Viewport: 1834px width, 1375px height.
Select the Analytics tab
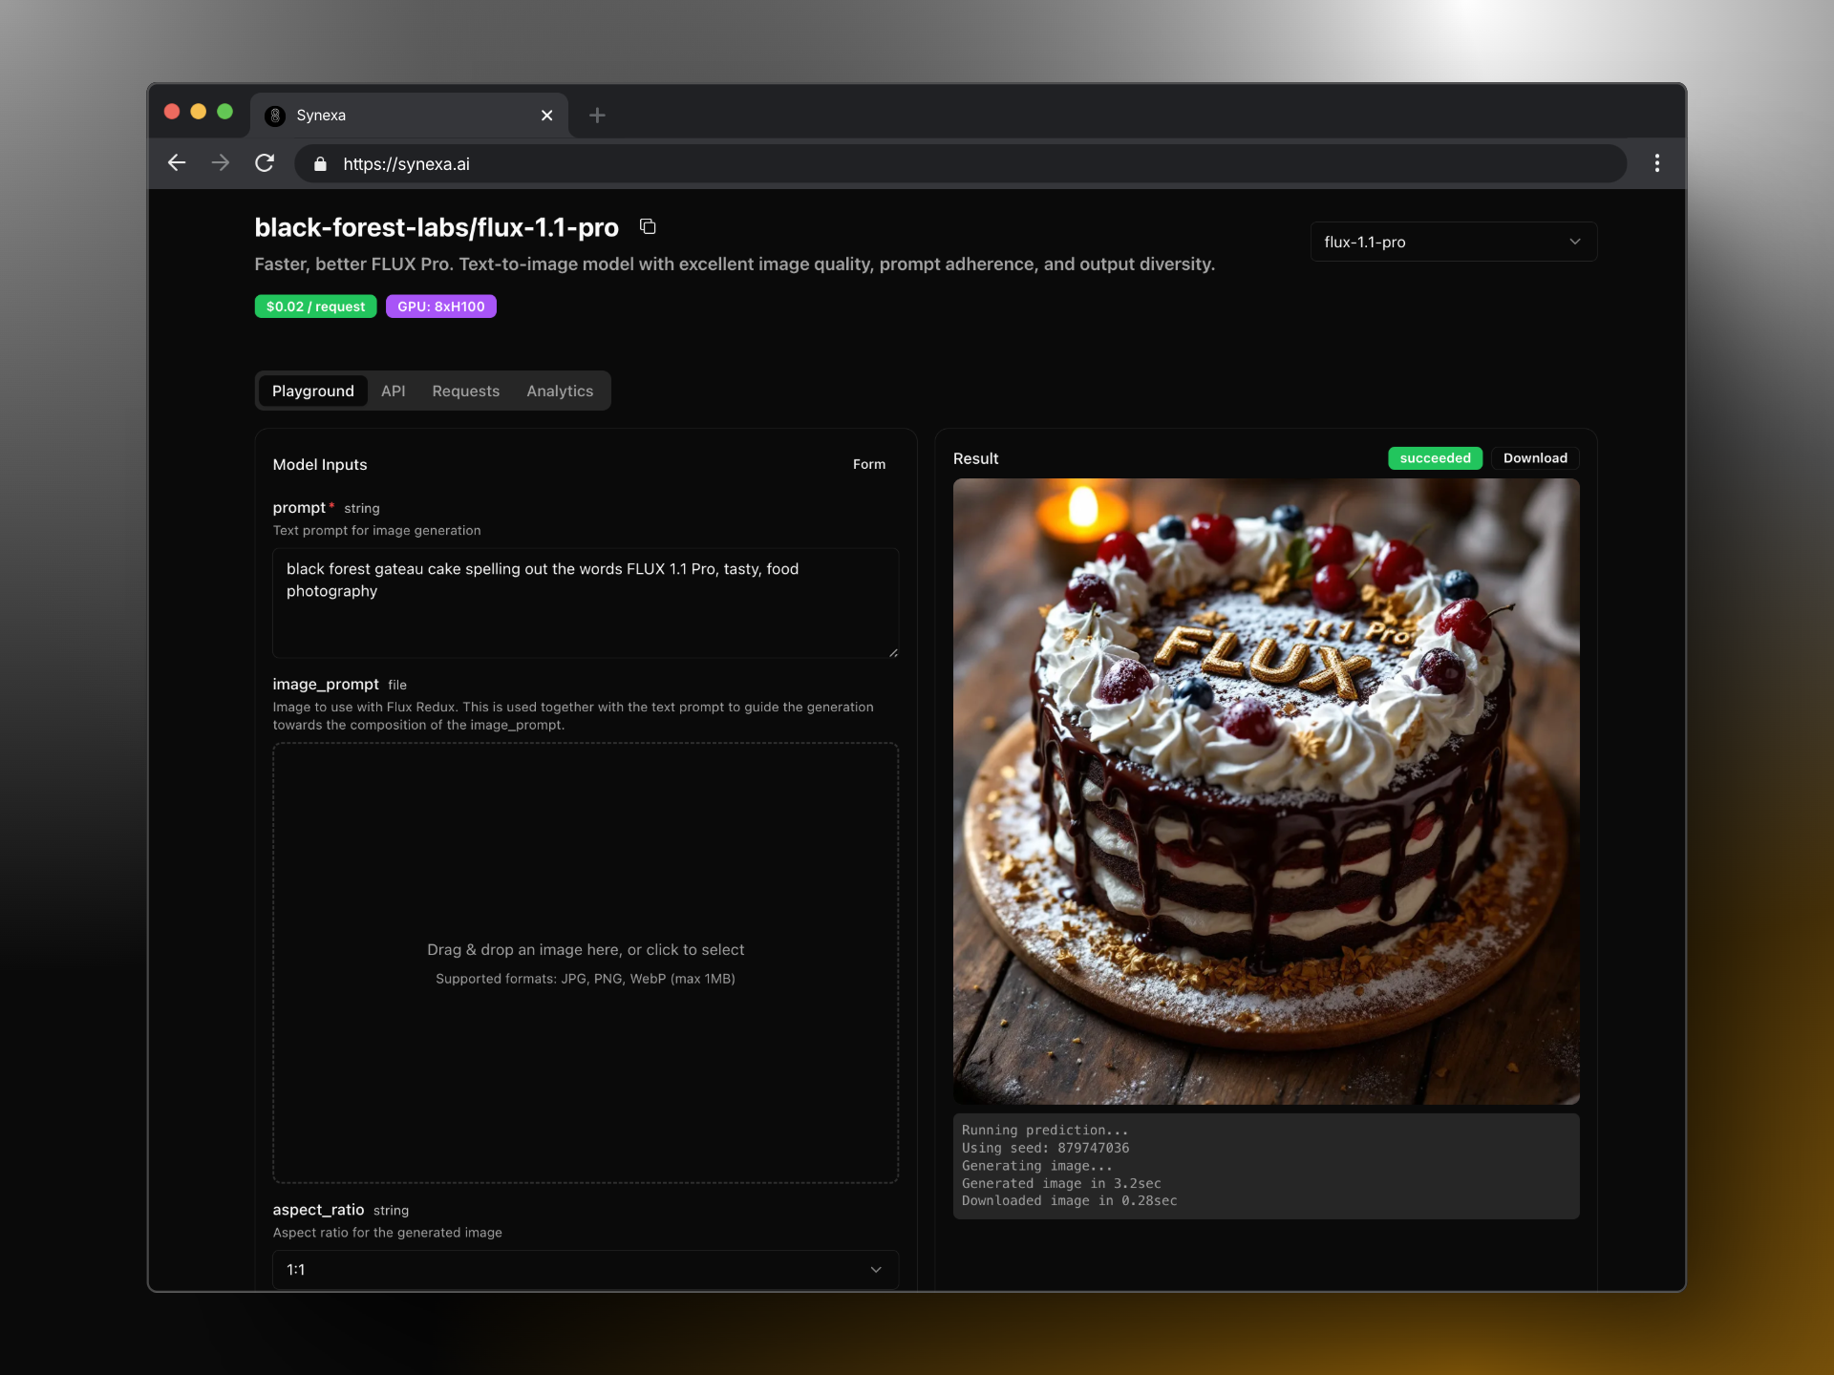559,391
